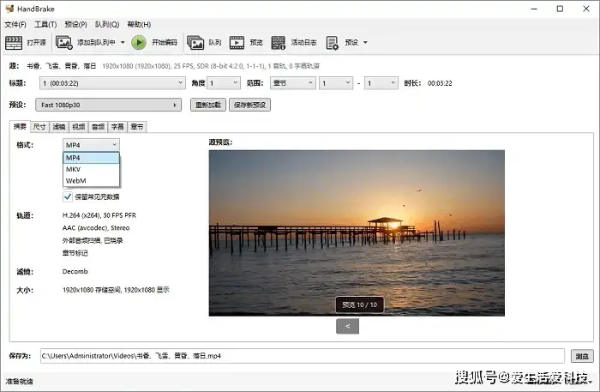Image resolution: width=600 pixels, height=392 pixels.
Task: Open the 队列(Q) menu
Action: click(x=107, y=25)
